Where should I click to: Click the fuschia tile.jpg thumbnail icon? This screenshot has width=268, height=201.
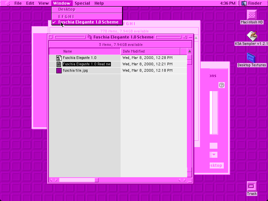(59, 71)
